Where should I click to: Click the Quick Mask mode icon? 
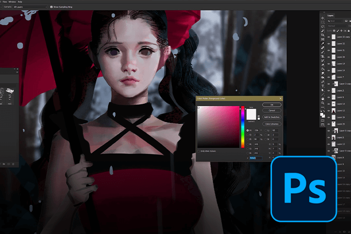tap(323, 120)
